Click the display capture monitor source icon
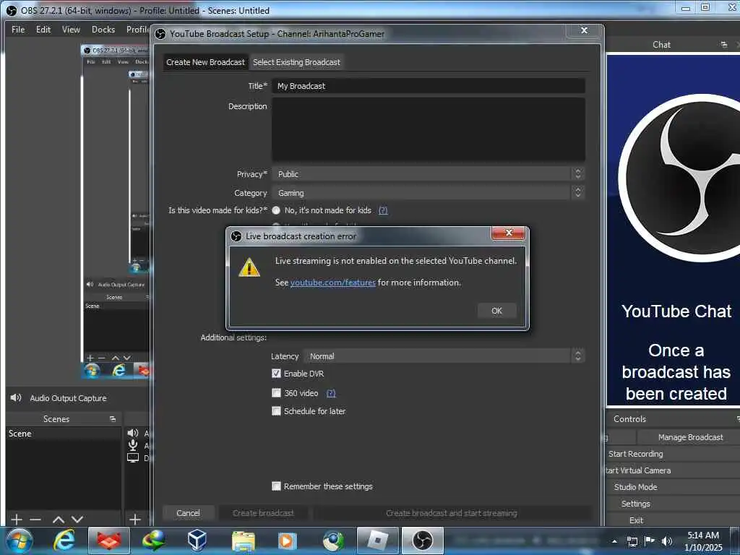 [133, 457]
